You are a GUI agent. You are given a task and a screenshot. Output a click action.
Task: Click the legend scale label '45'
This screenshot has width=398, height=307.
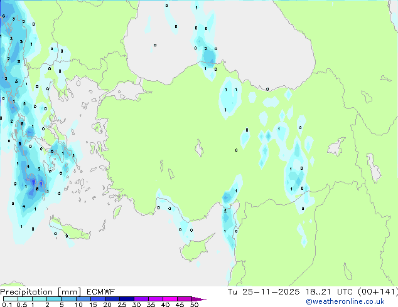pos(180,304)
